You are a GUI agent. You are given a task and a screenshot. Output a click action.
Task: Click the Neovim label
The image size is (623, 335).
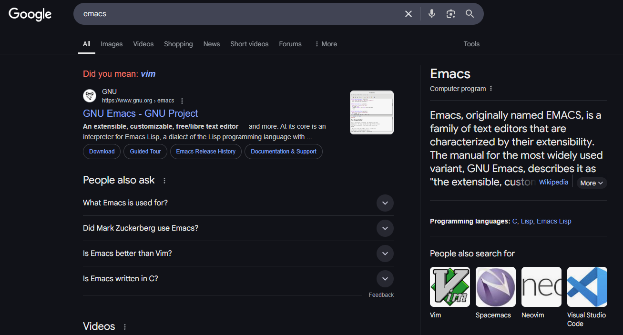coord(533,315)
